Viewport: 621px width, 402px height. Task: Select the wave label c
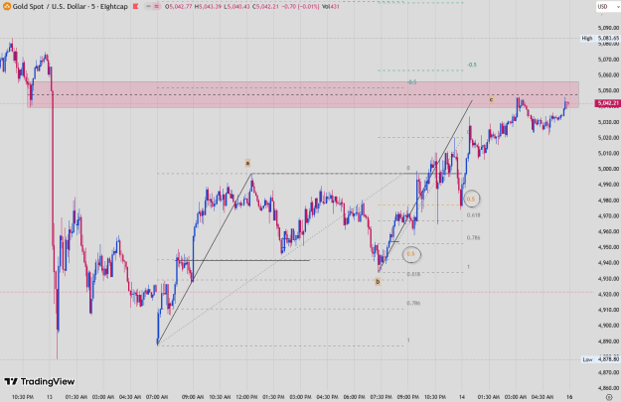click(491, 99)
